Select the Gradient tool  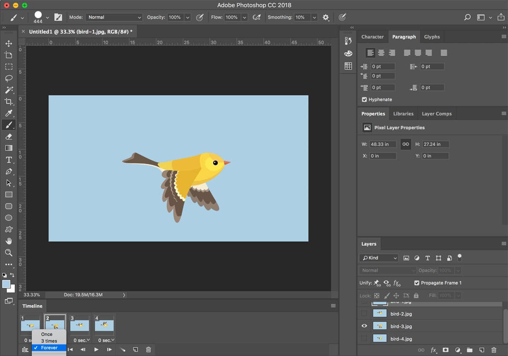click(x=8, y=148)
